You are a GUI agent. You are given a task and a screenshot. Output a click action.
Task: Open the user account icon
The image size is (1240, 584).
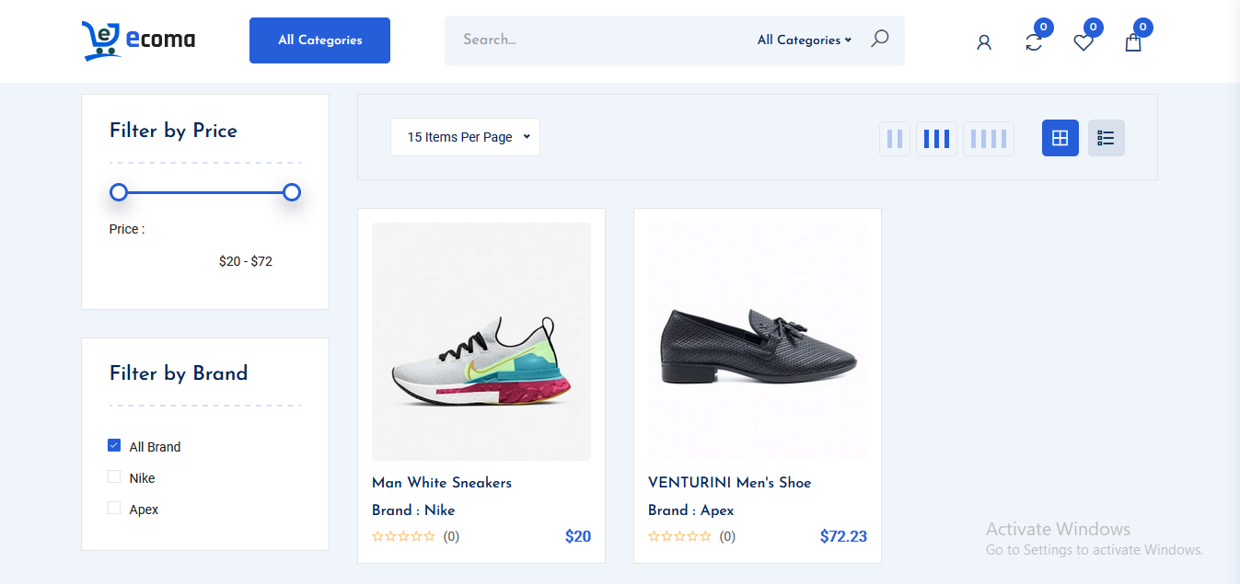pyautogui.click(x=984, y=42)
